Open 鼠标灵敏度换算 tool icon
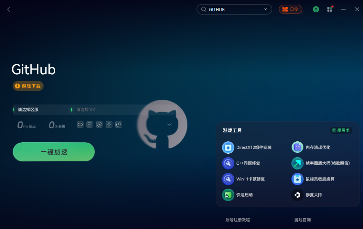The width and height of the screenshot is (363, 229). [297, 179]
